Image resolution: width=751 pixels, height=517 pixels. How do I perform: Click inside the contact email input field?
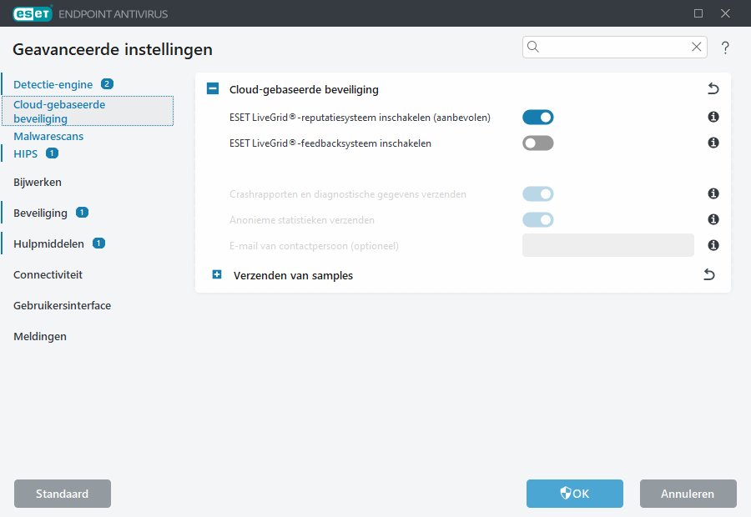pyautogui.click(x=607, y=244)
